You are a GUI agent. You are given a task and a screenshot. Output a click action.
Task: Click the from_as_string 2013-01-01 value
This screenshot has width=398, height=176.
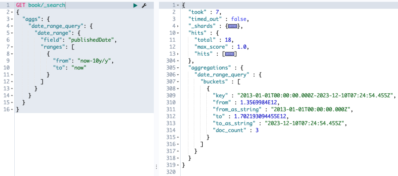pos(311,109)
